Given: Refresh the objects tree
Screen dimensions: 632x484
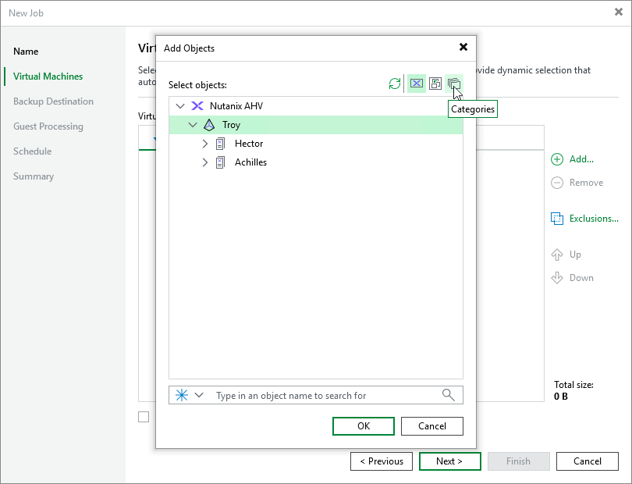Looking at the screenshot, I should pyautogui.click(x=394, y=84).
